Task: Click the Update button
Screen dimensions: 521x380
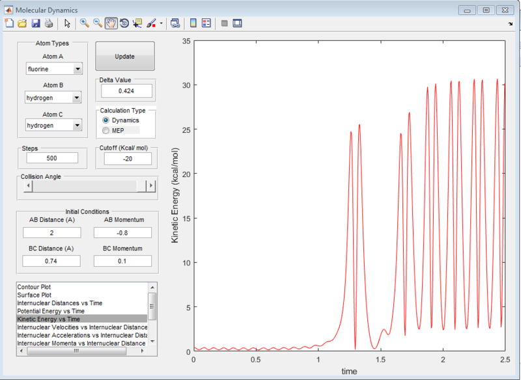Action: click(125, 57)
